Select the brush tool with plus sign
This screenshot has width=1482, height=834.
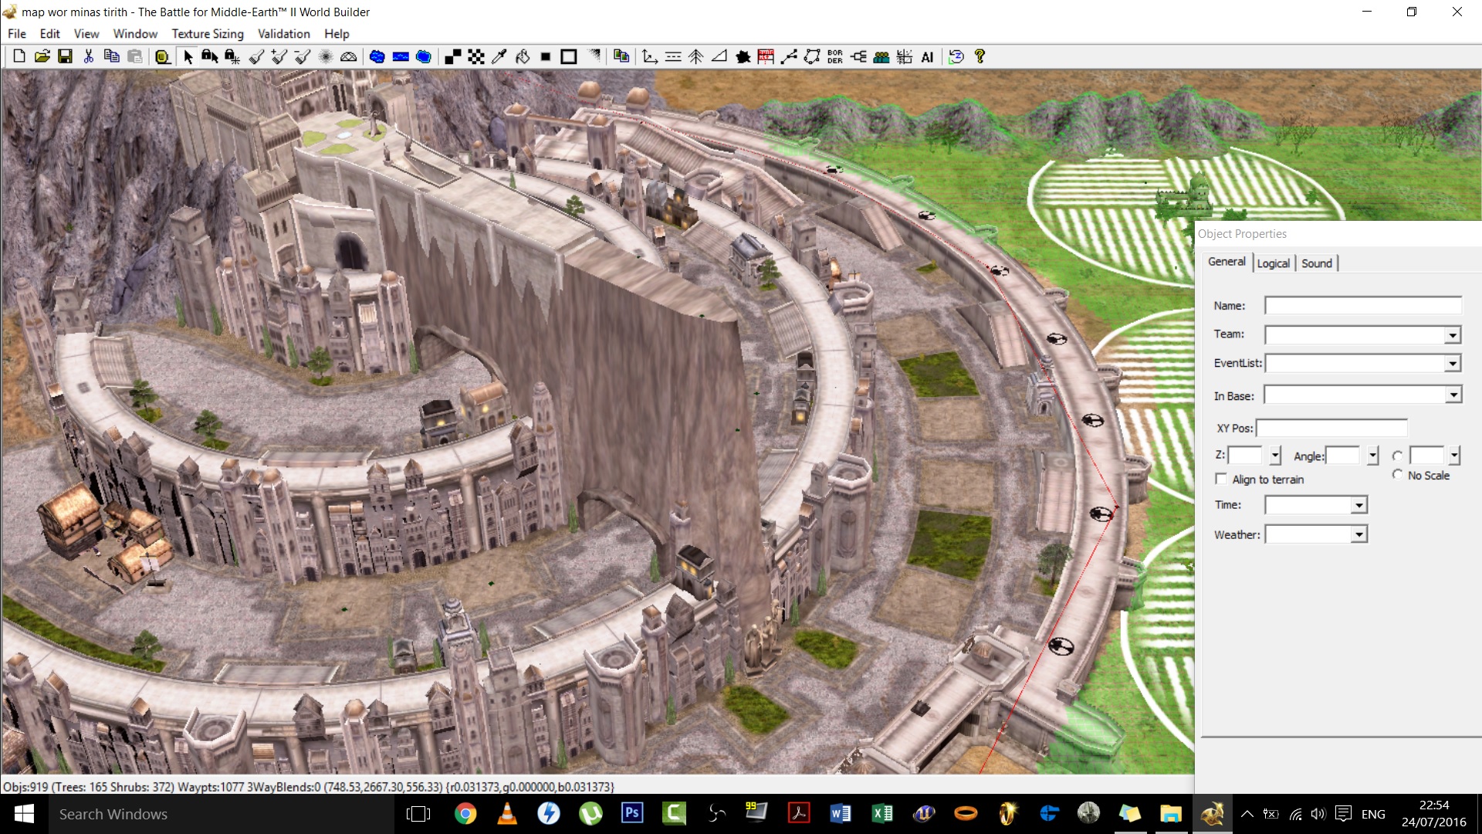[x=279, y=56]
